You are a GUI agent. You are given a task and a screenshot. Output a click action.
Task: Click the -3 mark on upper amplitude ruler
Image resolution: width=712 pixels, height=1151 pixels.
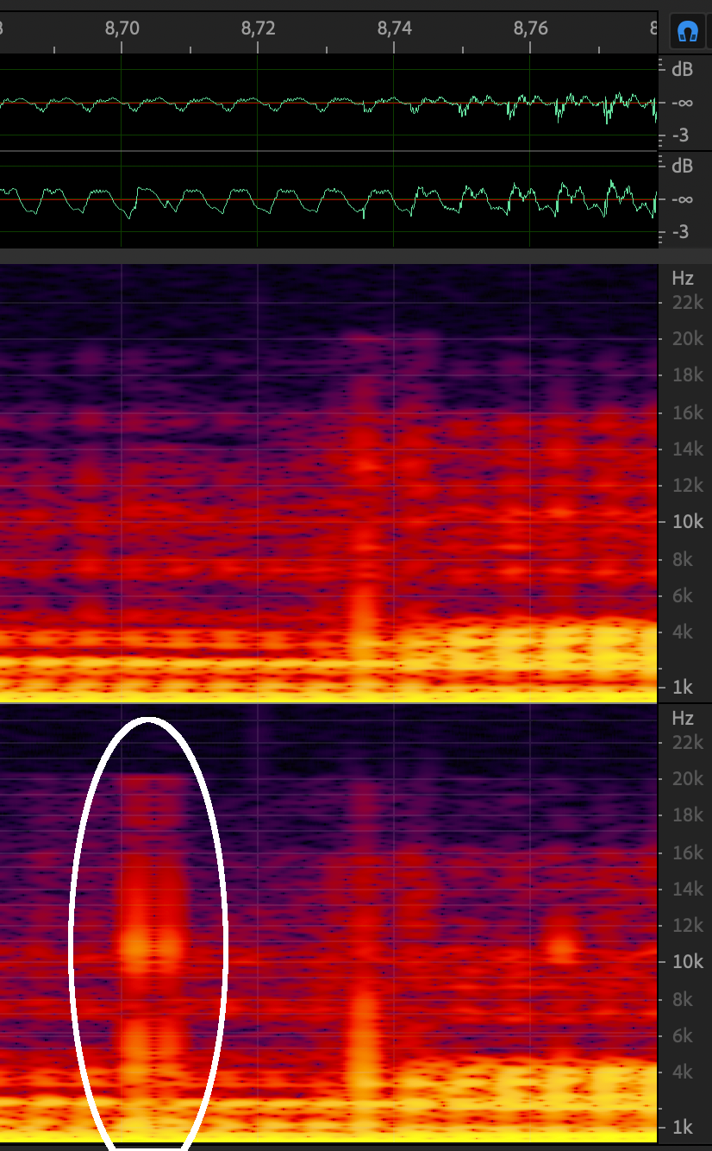pyautogui.click(x=680, y=136)
